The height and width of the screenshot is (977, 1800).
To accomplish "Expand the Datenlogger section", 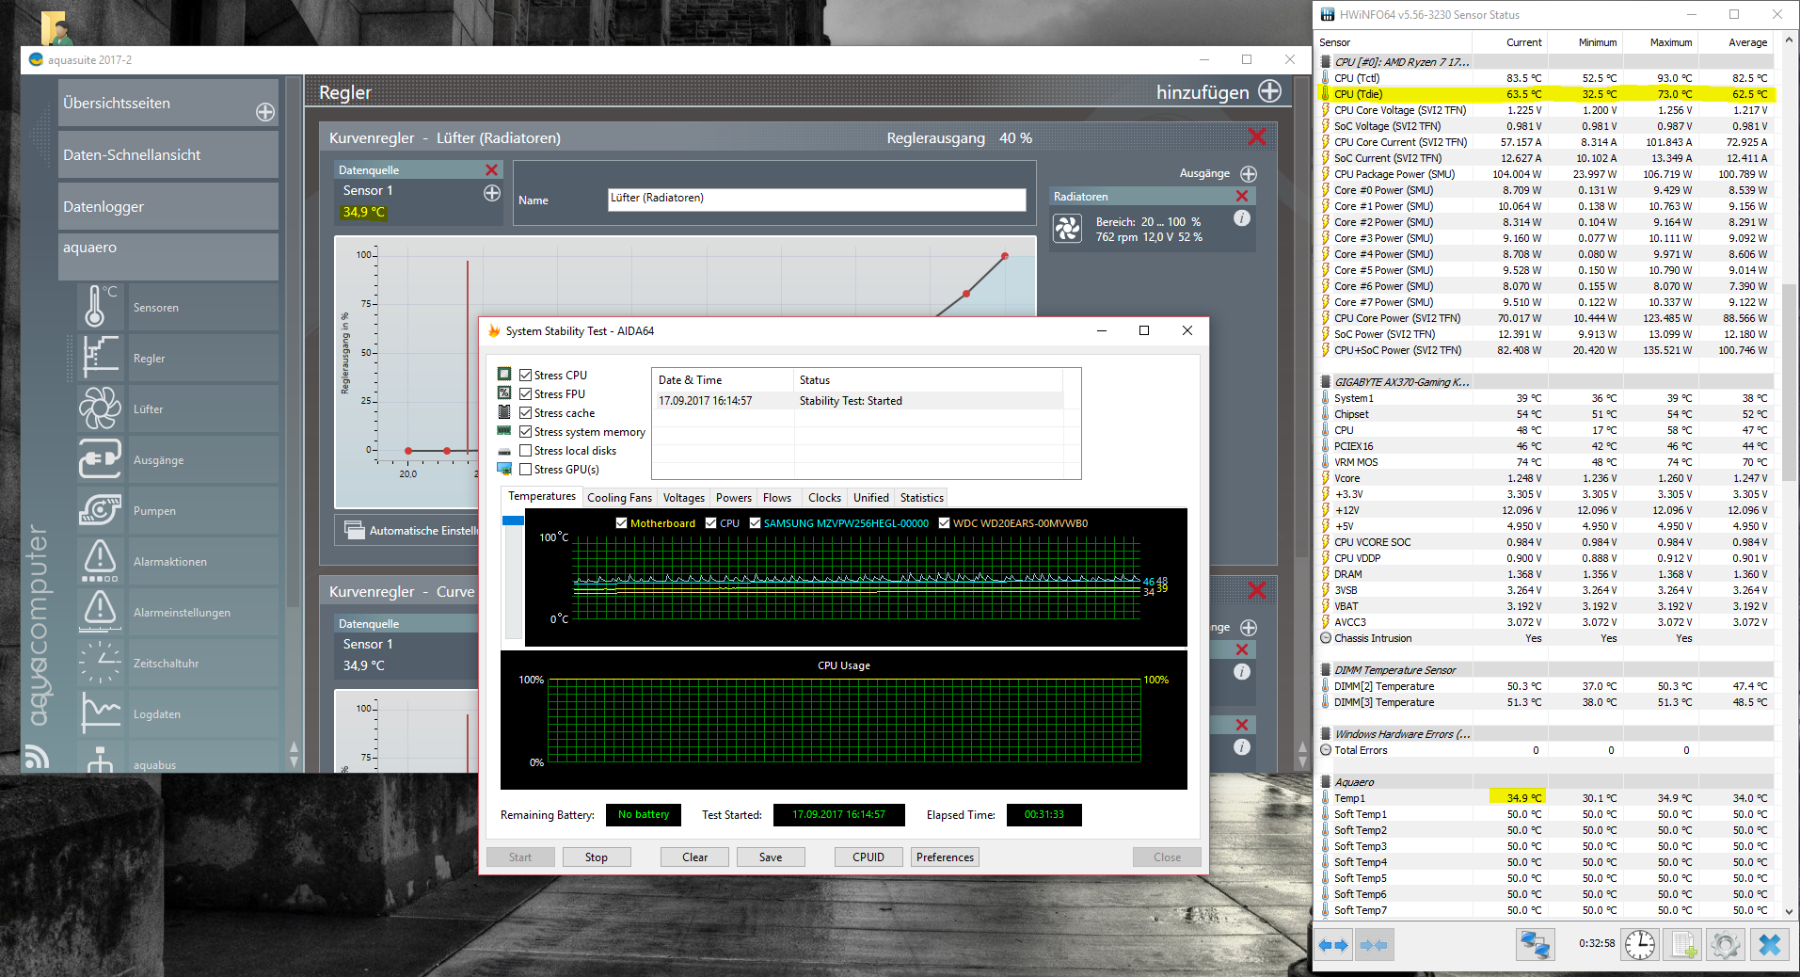I will 168,206.
